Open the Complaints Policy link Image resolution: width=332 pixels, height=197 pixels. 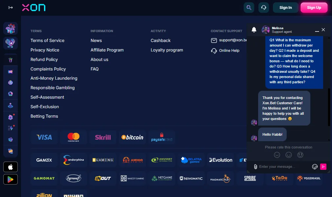(x=48, y=69)
